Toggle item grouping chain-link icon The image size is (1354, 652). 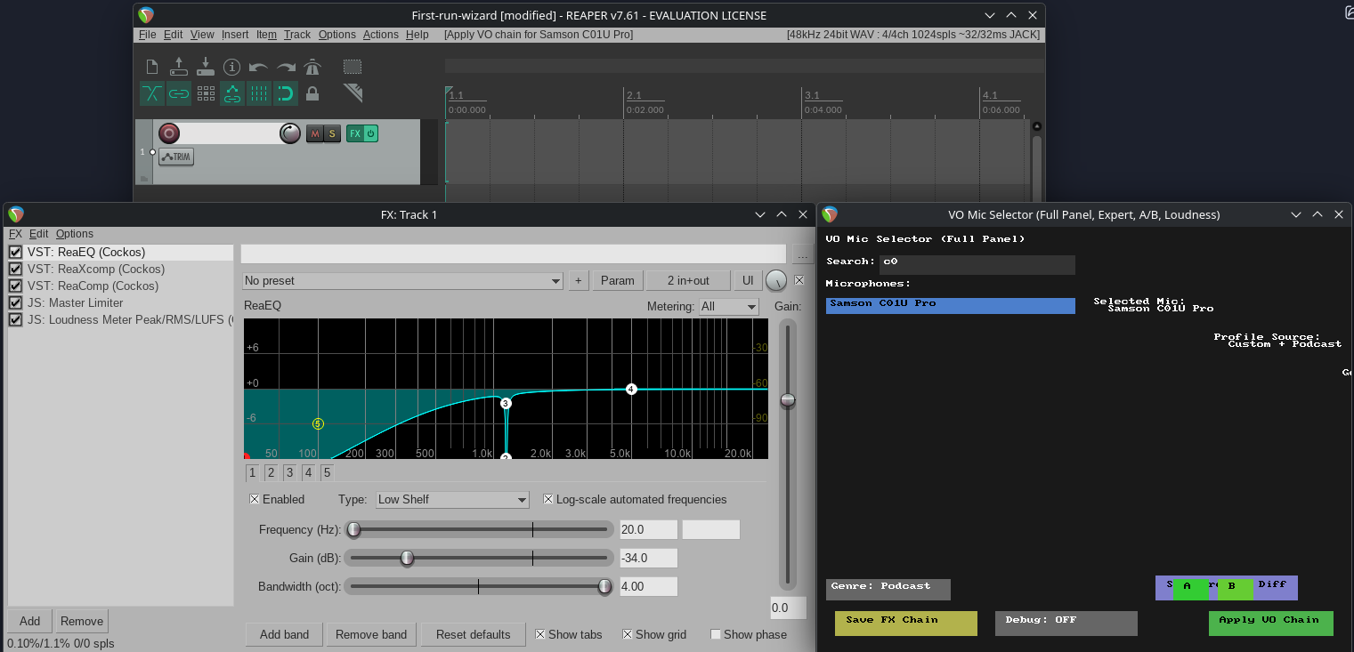pyautogui.click(x=179, y=93)
